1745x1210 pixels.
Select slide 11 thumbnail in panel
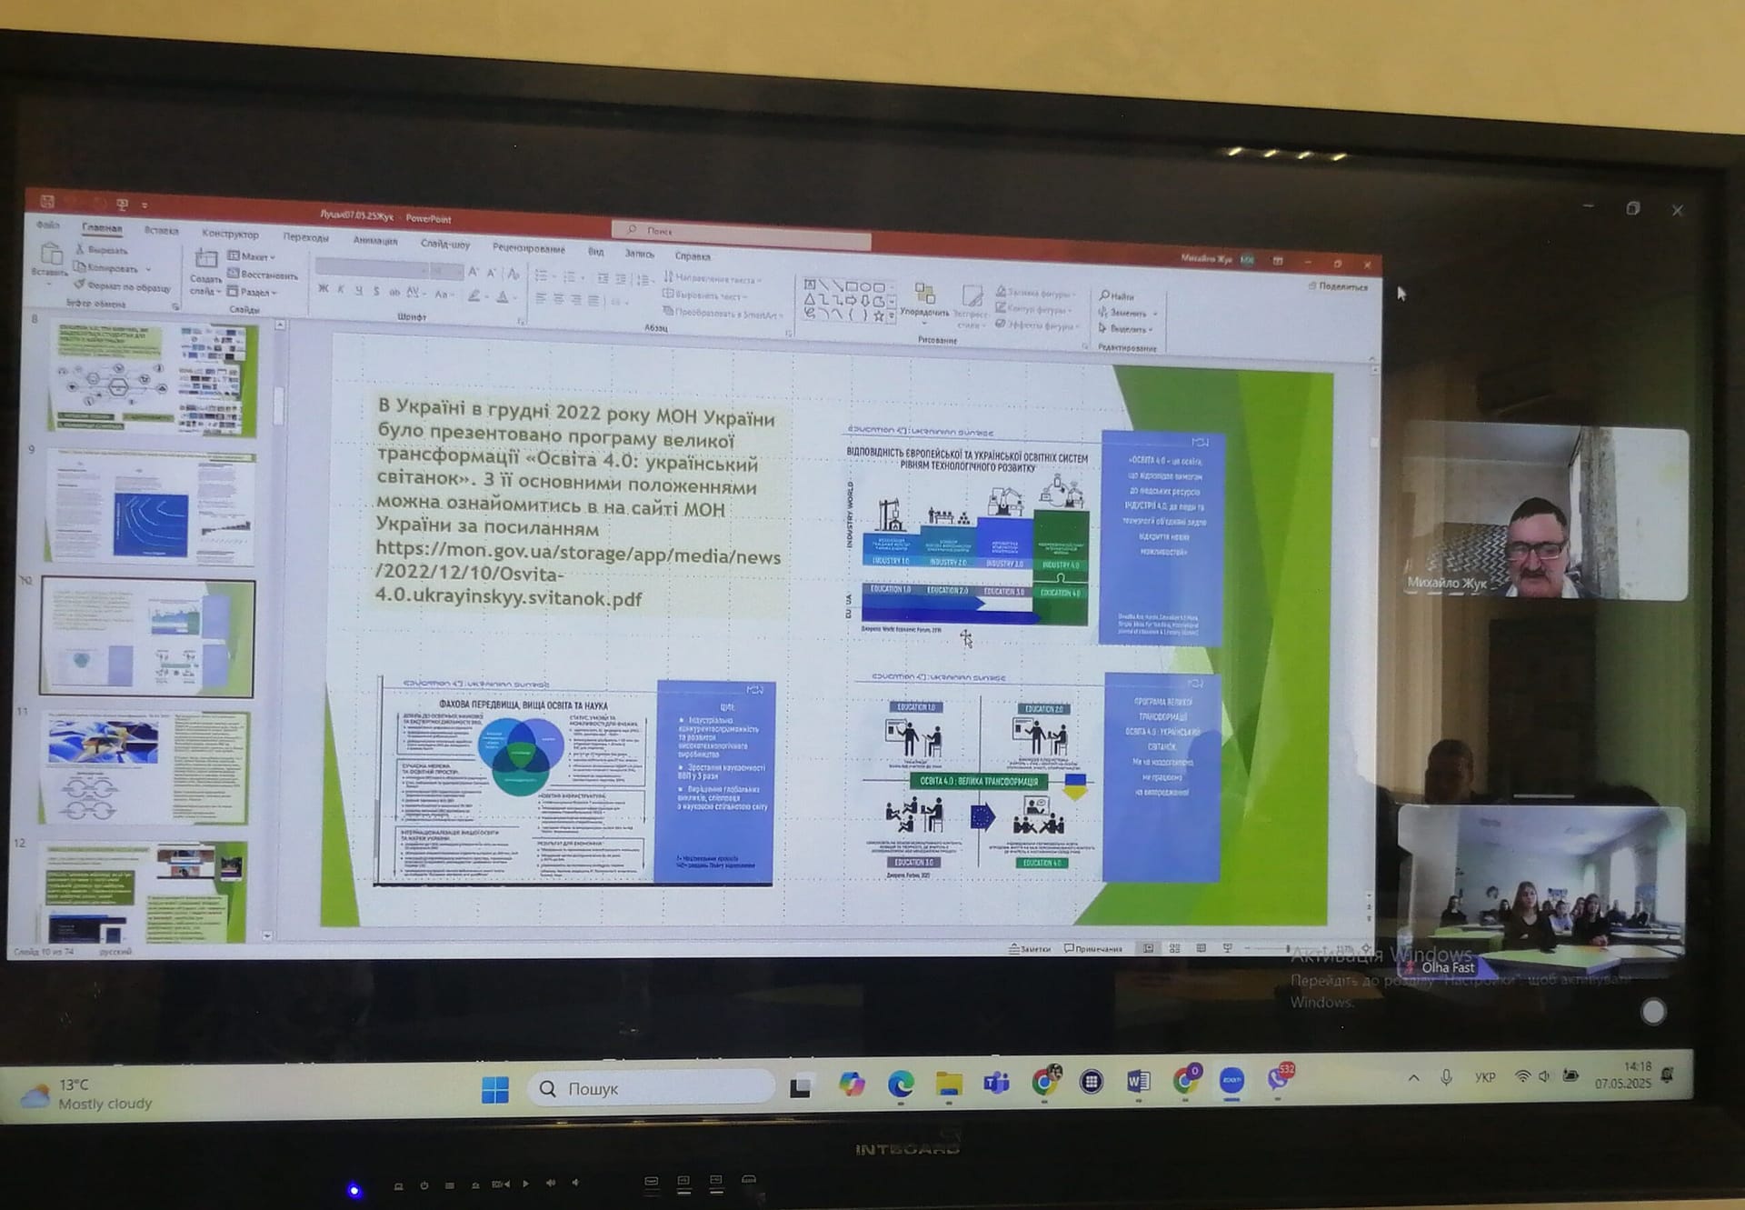point(145,768)
